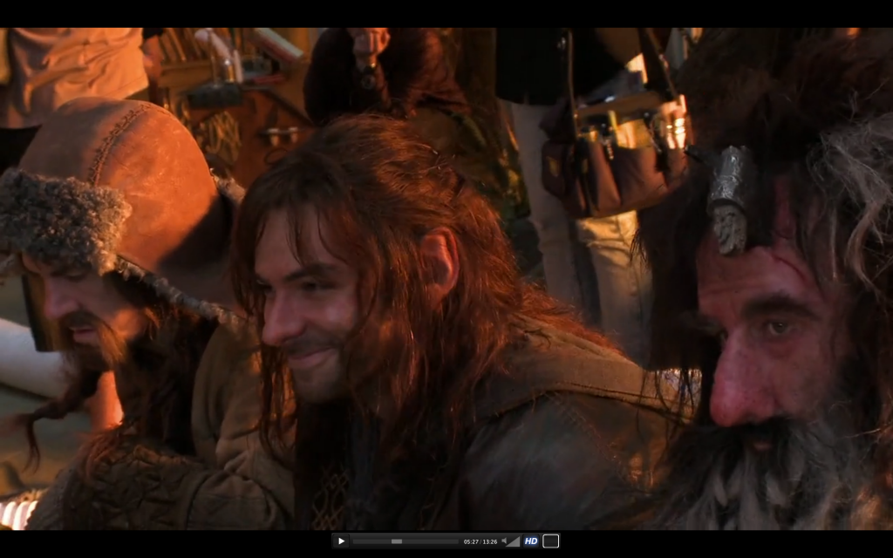The image size is (893, 558).
Task: Play the paused video
Action: 341,541
